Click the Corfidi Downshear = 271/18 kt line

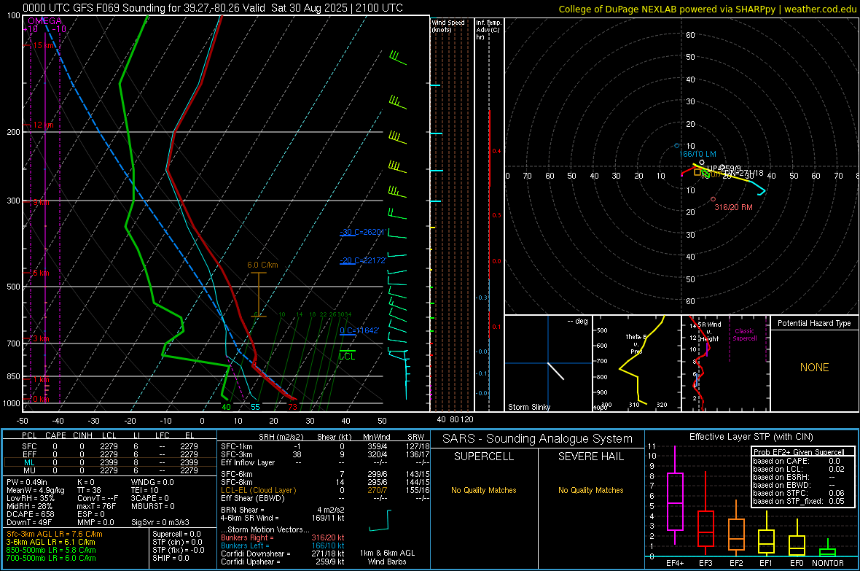(283, 554)
